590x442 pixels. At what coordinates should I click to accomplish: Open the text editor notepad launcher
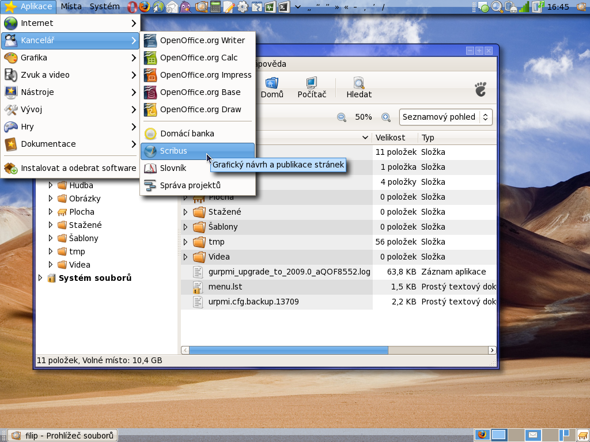(229, 7)
